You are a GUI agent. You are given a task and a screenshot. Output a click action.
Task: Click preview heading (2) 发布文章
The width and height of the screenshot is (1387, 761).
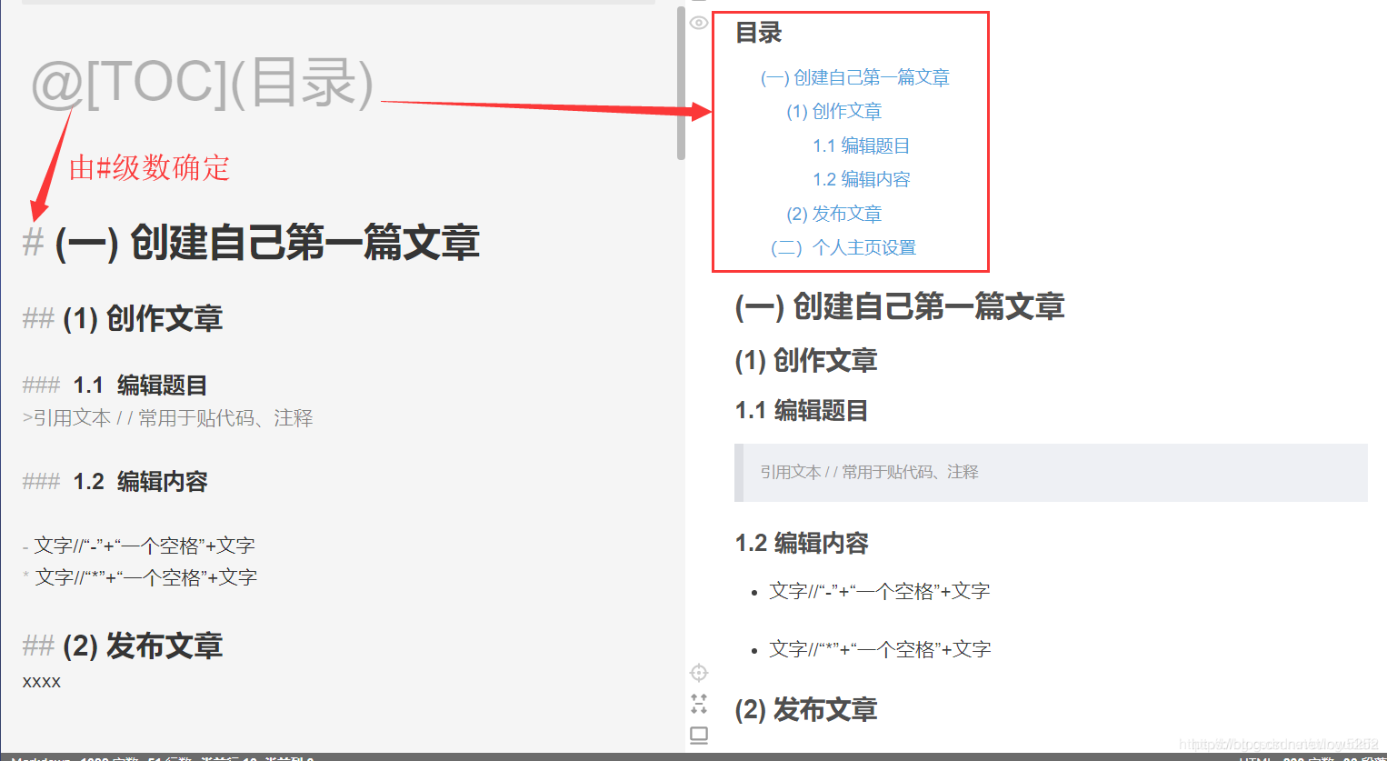coord(806,710)
